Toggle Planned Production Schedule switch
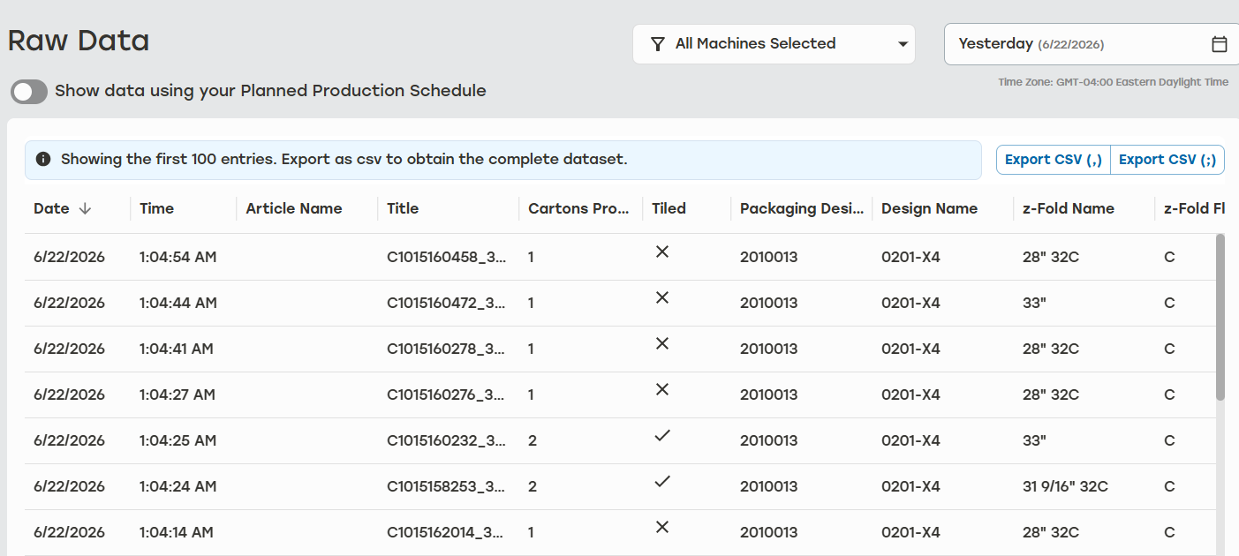1239x556 pixels. click(x=29, y=91)
